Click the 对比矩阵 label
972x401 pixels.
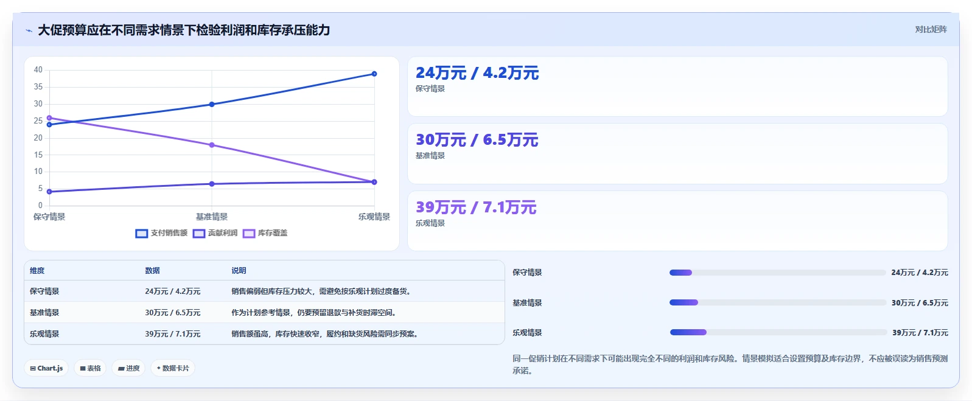931,29
